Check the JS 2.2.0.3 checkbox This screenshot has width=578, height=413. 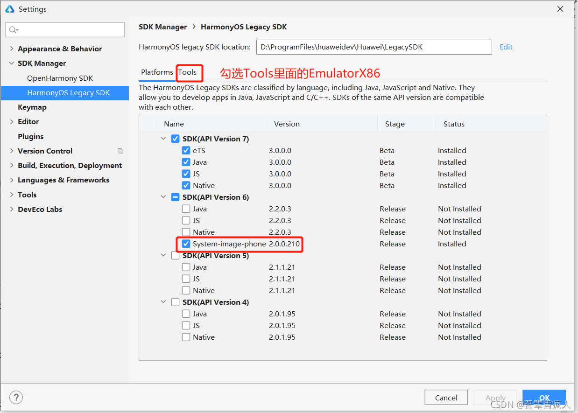pos(186,220)
